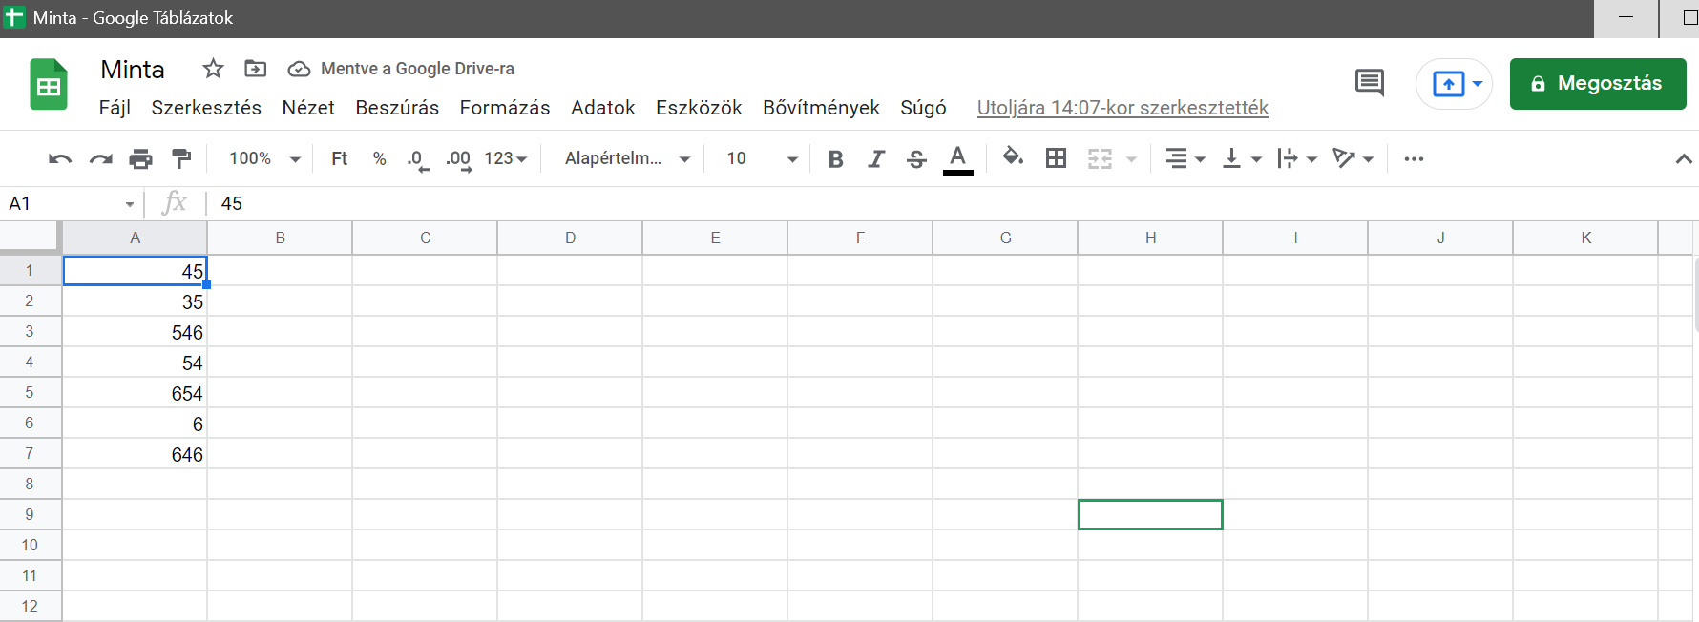Viewport: 1699px width, 622px height.
Task: Open the Nézet menu
Action: click(308, 108)
